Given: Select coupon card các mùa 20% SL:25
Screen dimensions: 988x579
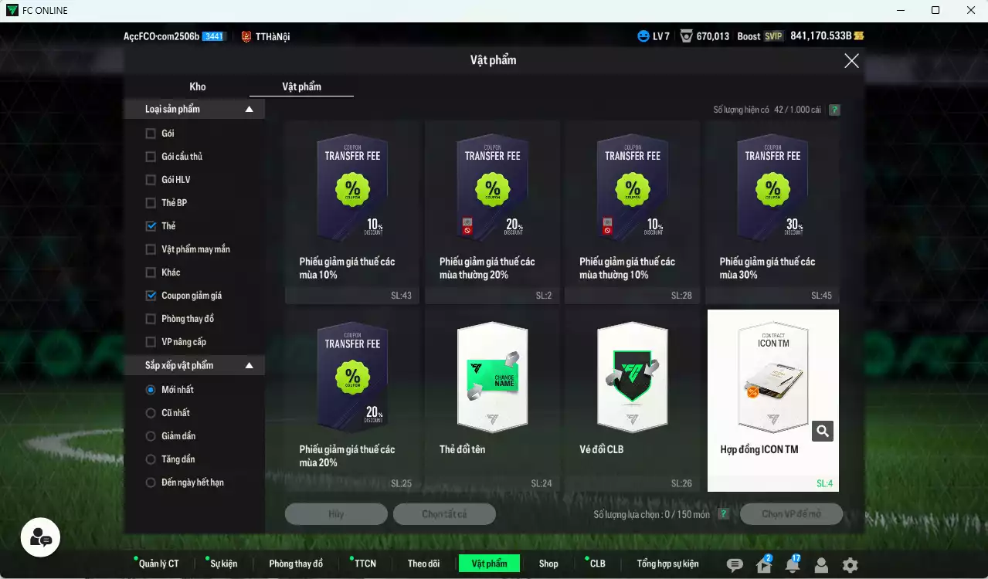Looking at the screenshot, I should click(352, 401).
